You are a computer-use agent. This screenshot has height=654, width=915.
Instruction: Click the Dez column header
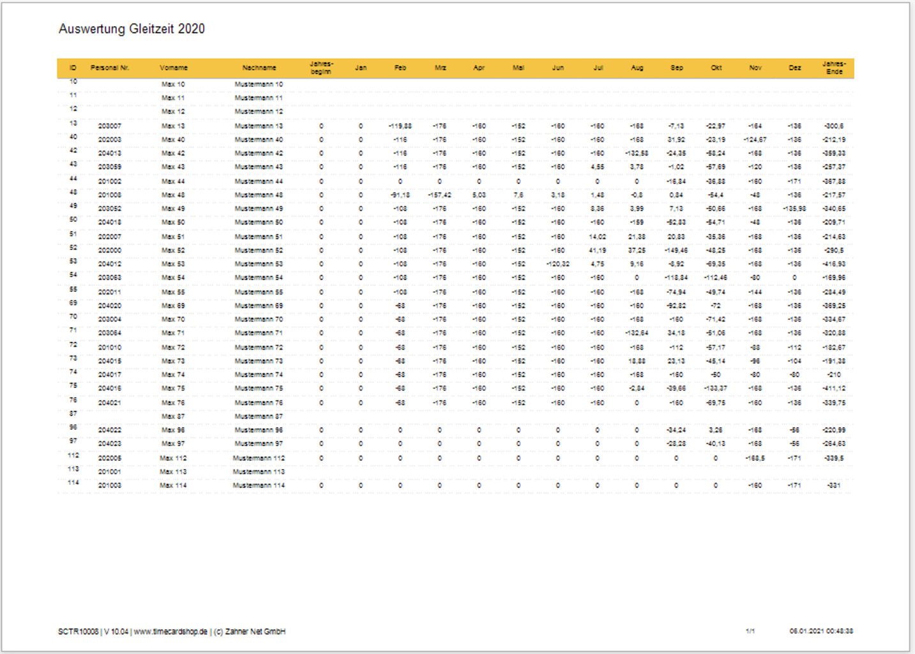click(x=794, y=68)
